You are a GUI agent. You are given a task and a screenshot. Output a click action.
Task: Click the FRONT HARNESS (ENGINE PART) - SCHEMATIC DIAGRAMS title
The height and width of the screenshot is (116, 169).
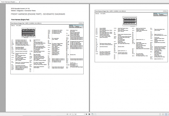pyautogui.click(x=38, y=14)
